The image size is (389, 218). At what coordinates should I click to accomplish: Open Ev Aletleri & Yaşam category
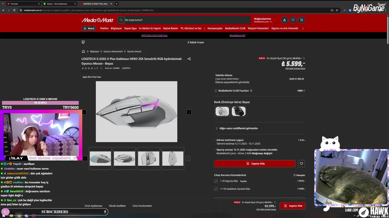150,28
